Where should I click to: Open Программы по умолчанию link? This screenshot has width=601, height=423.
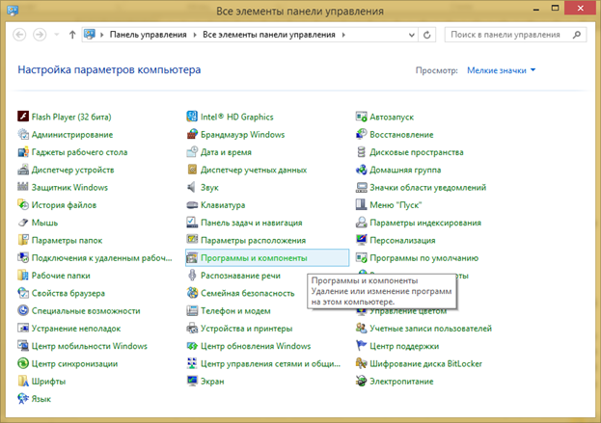[x=423, y=257]
